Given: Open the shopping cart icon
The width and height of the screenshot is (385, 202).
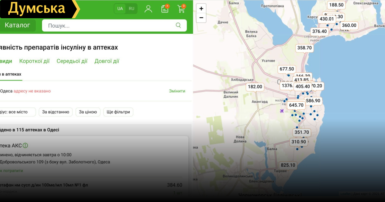Looking at the screenshot, I should pos(181,9).
